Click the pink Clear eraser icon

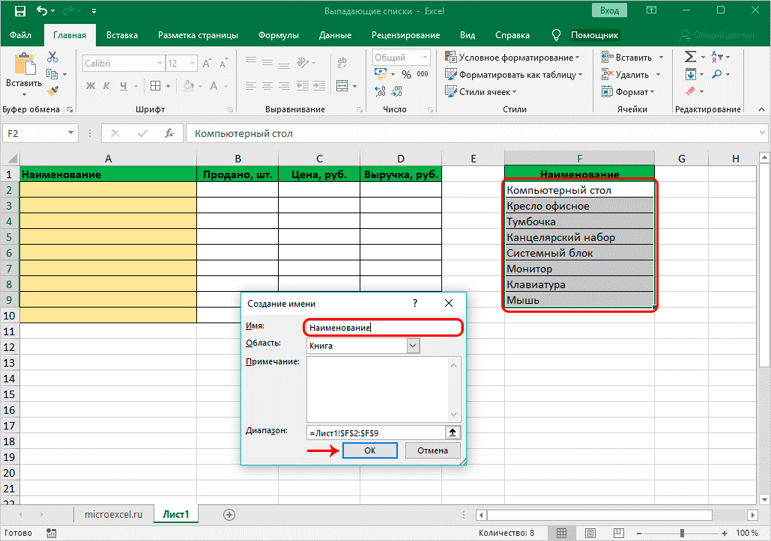coord(690,91)
